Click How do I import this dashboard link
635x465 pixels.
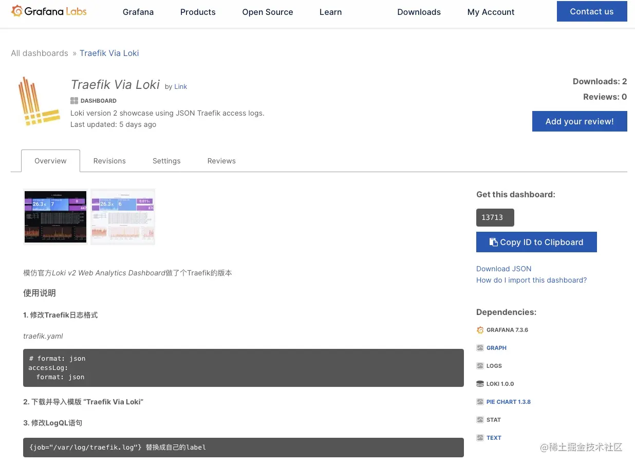pyautogui.click(x=531, y=280)
